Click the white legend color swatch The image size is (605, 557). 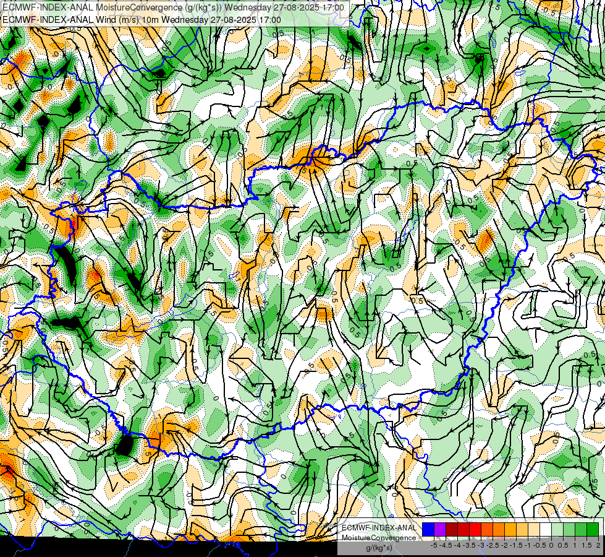click(x=546, y=530)
